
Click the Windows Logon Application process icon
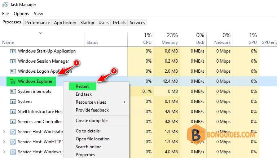13,71
